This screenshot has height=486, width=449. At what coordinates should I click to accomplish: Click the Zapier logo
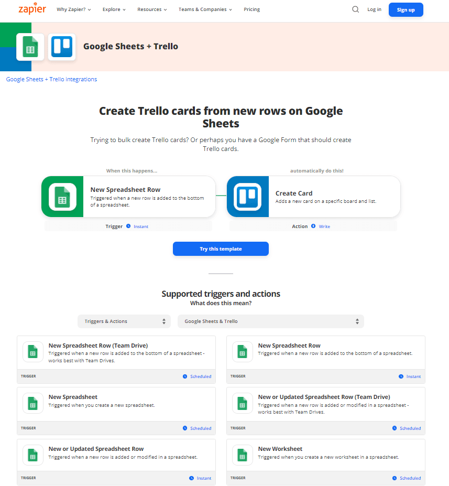click(x=32, y=8)
